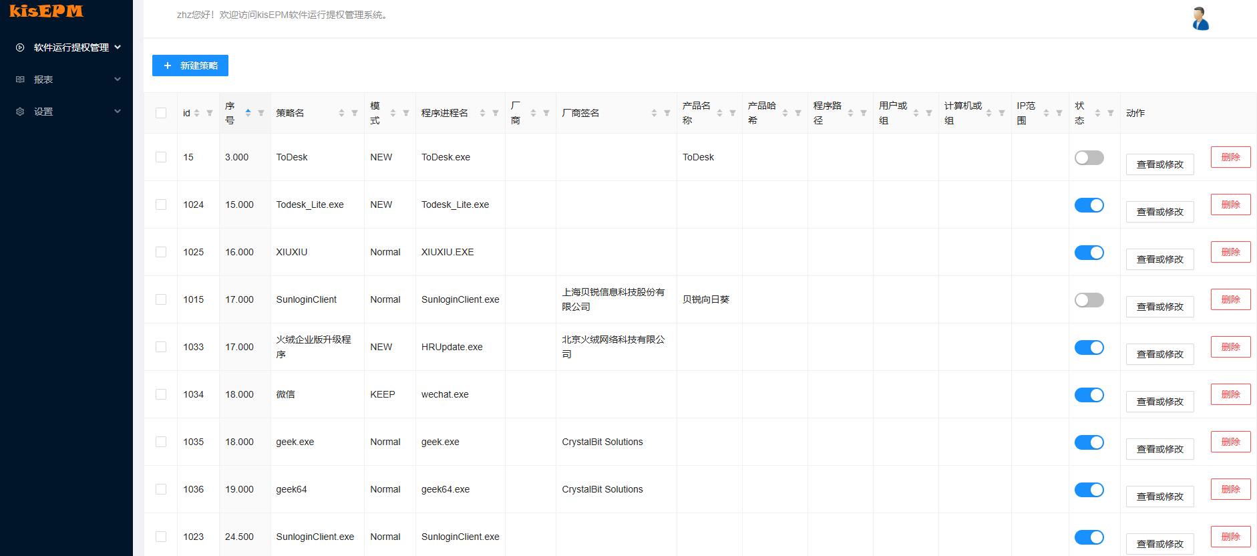Open the 设置 sidebar menu
Image resolution: width=1257 pixels, height=556 pixels.
[66, 112]
